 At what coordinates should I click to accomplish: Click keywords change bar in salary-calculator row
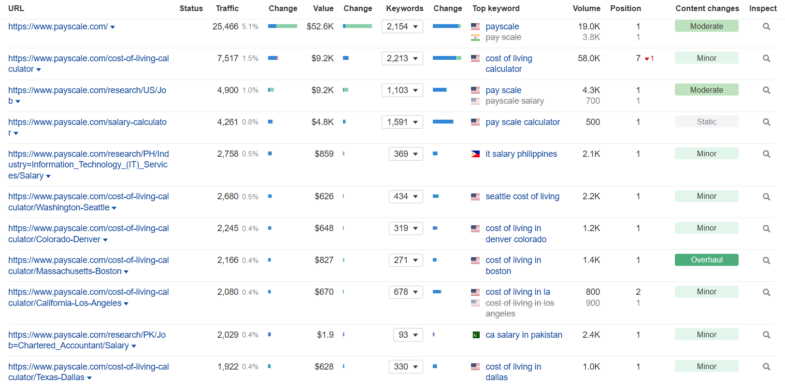(443, 122)
